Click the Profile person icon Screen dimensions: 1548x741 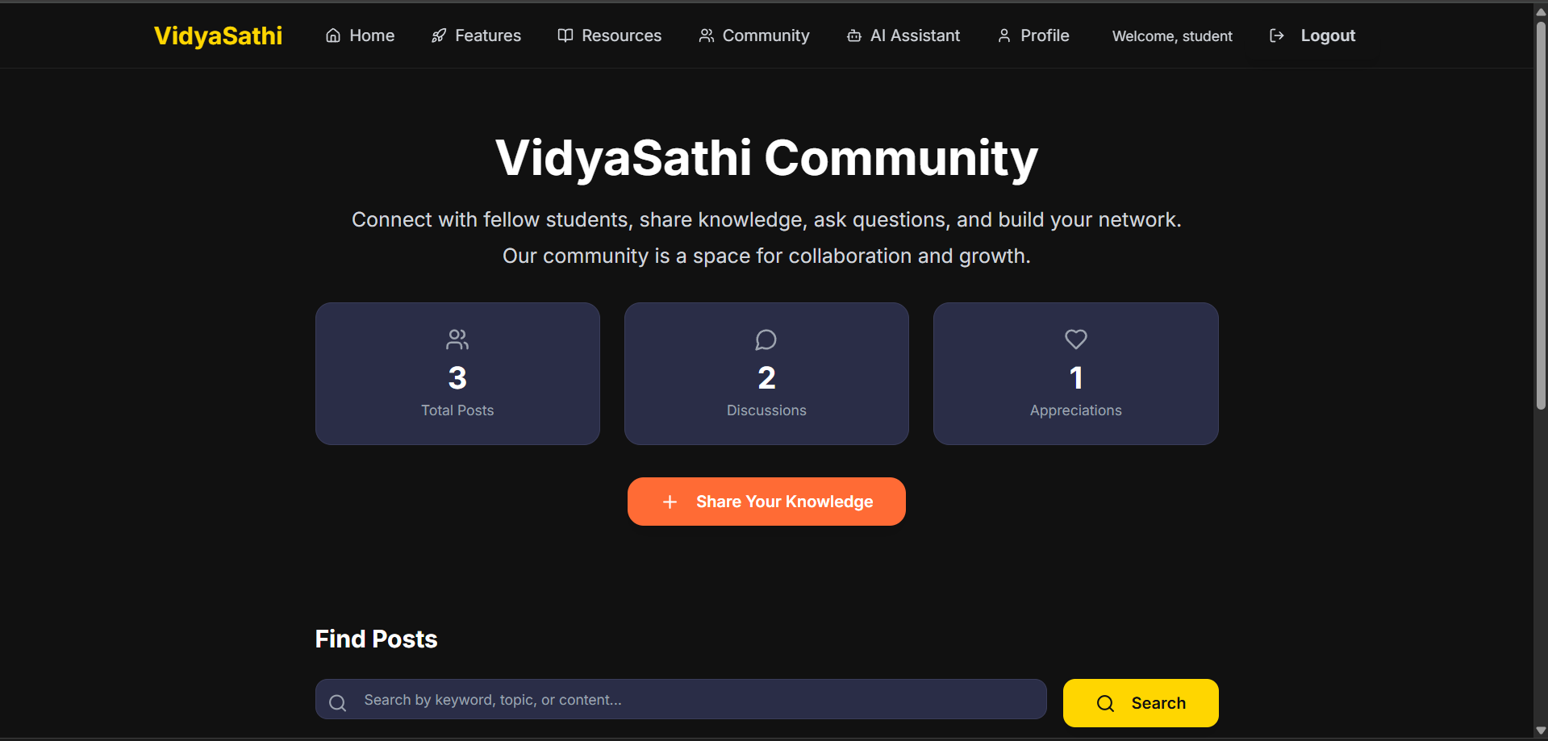1003,35
